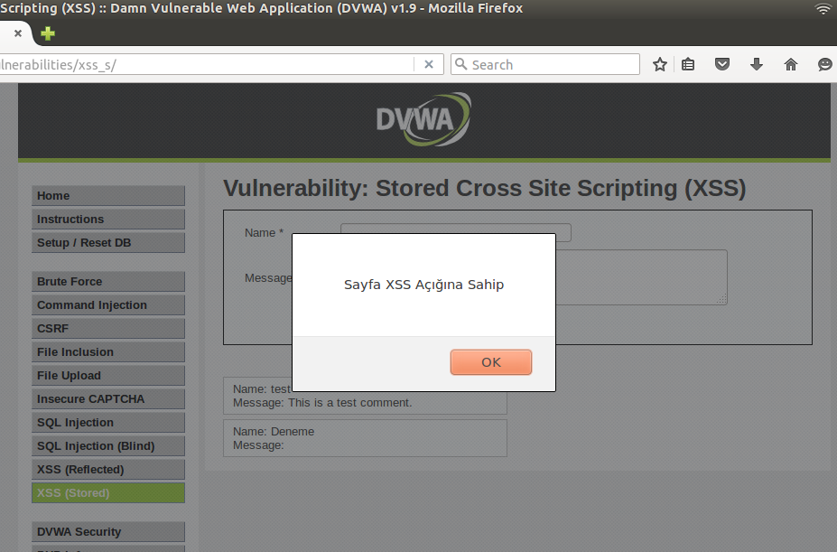Open the DVWA Security page

(108, 532)
